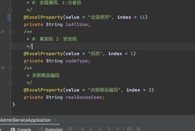Collapse the comment ending above isAllUse annotation
The height and width of the screenshot is (131, 195).
tap(10, 10)
